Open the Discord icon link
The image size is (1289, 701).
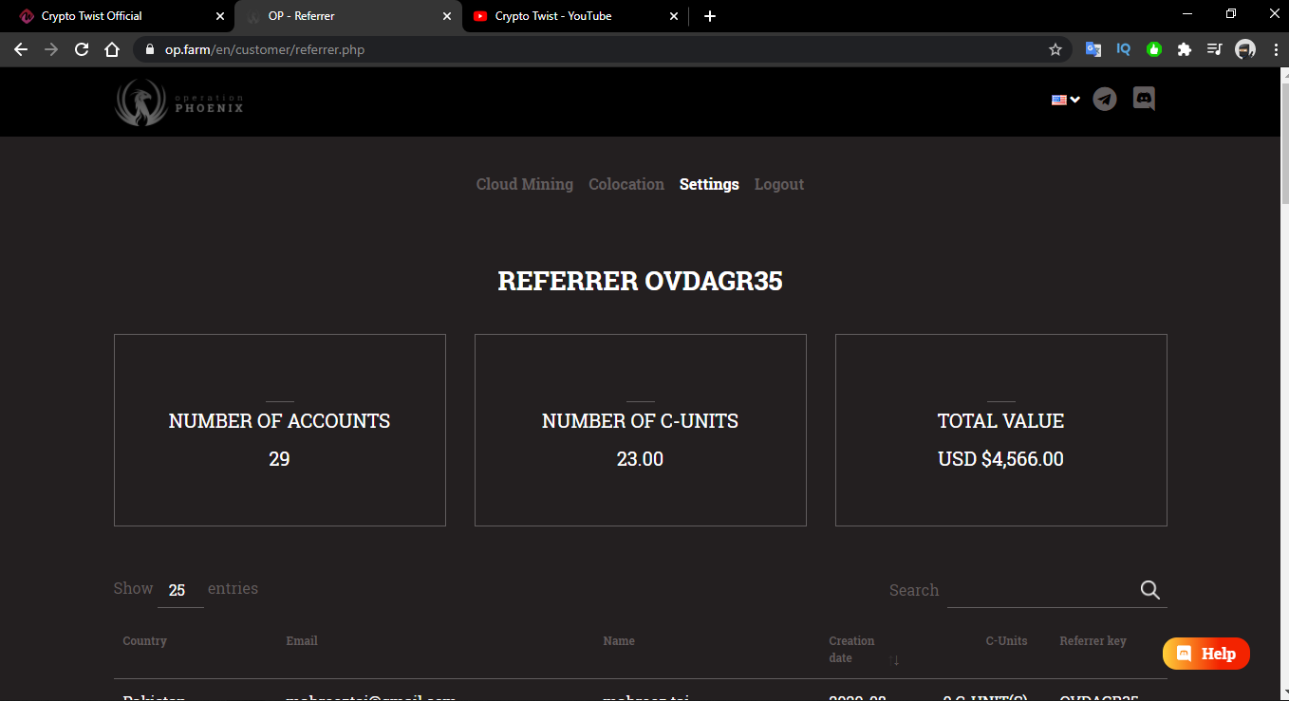tap(1144, 99)
